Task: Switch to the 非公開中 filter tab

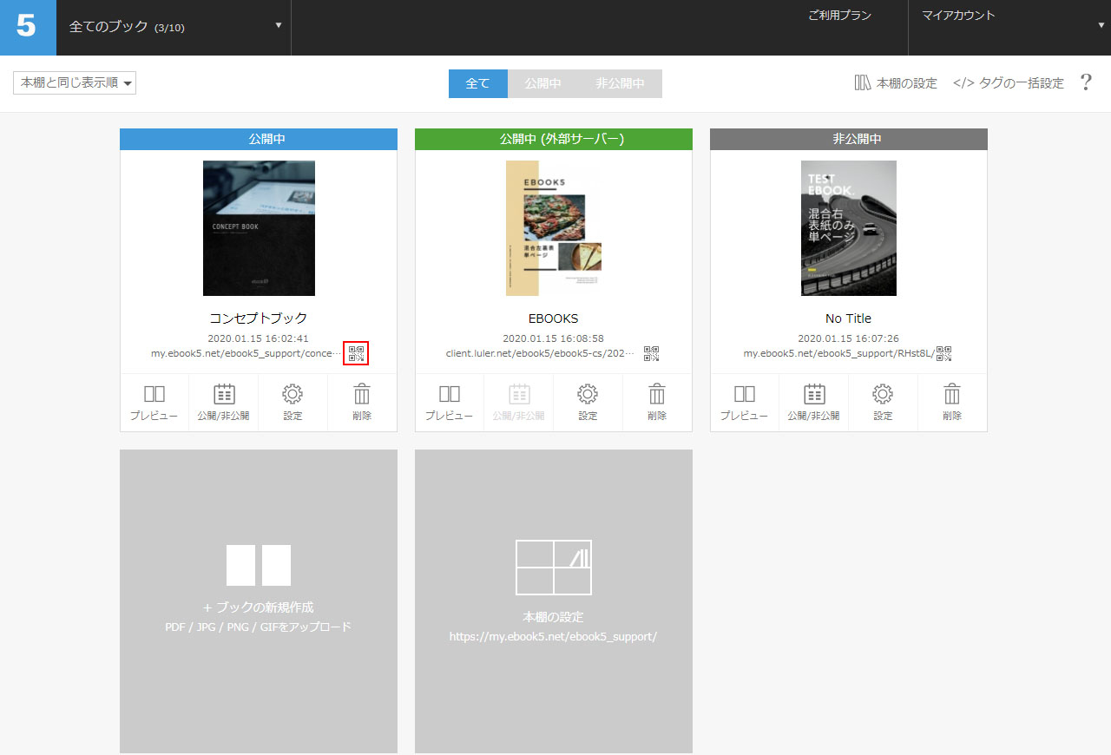Action: [620, 83]
